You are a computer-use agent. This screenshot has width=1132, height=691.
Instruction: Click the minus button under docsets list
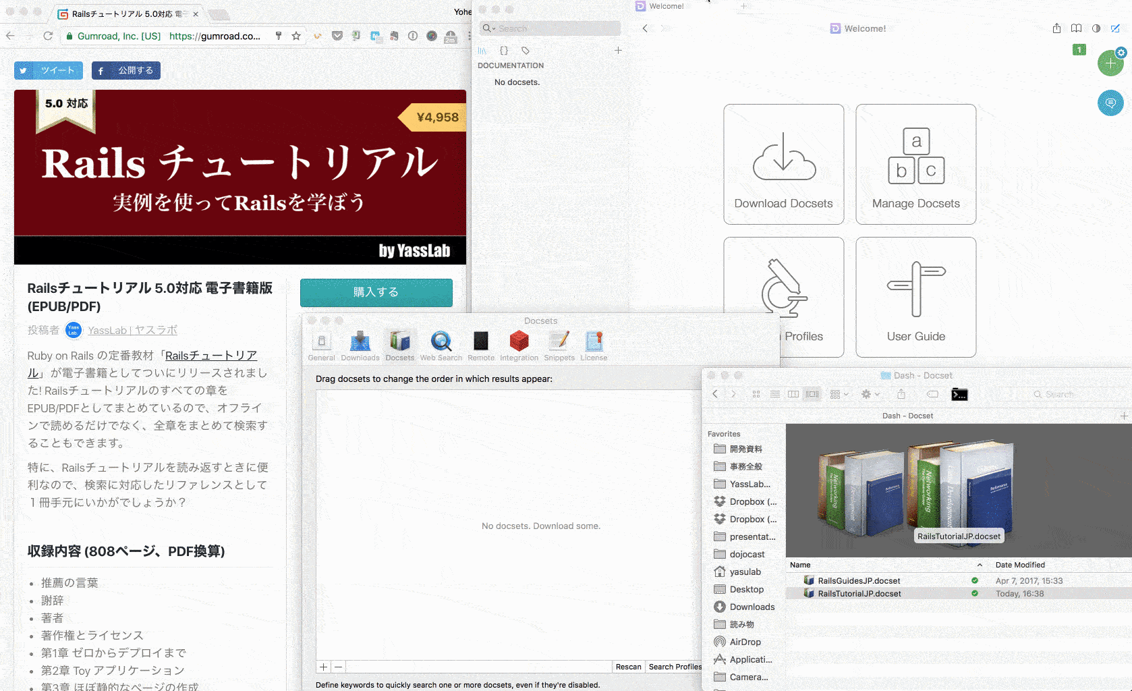pos(339,667)
